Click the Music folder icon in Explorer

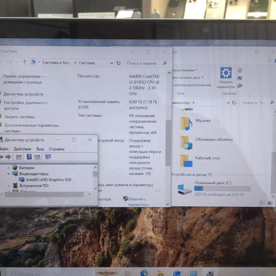[x=186, y=124]
